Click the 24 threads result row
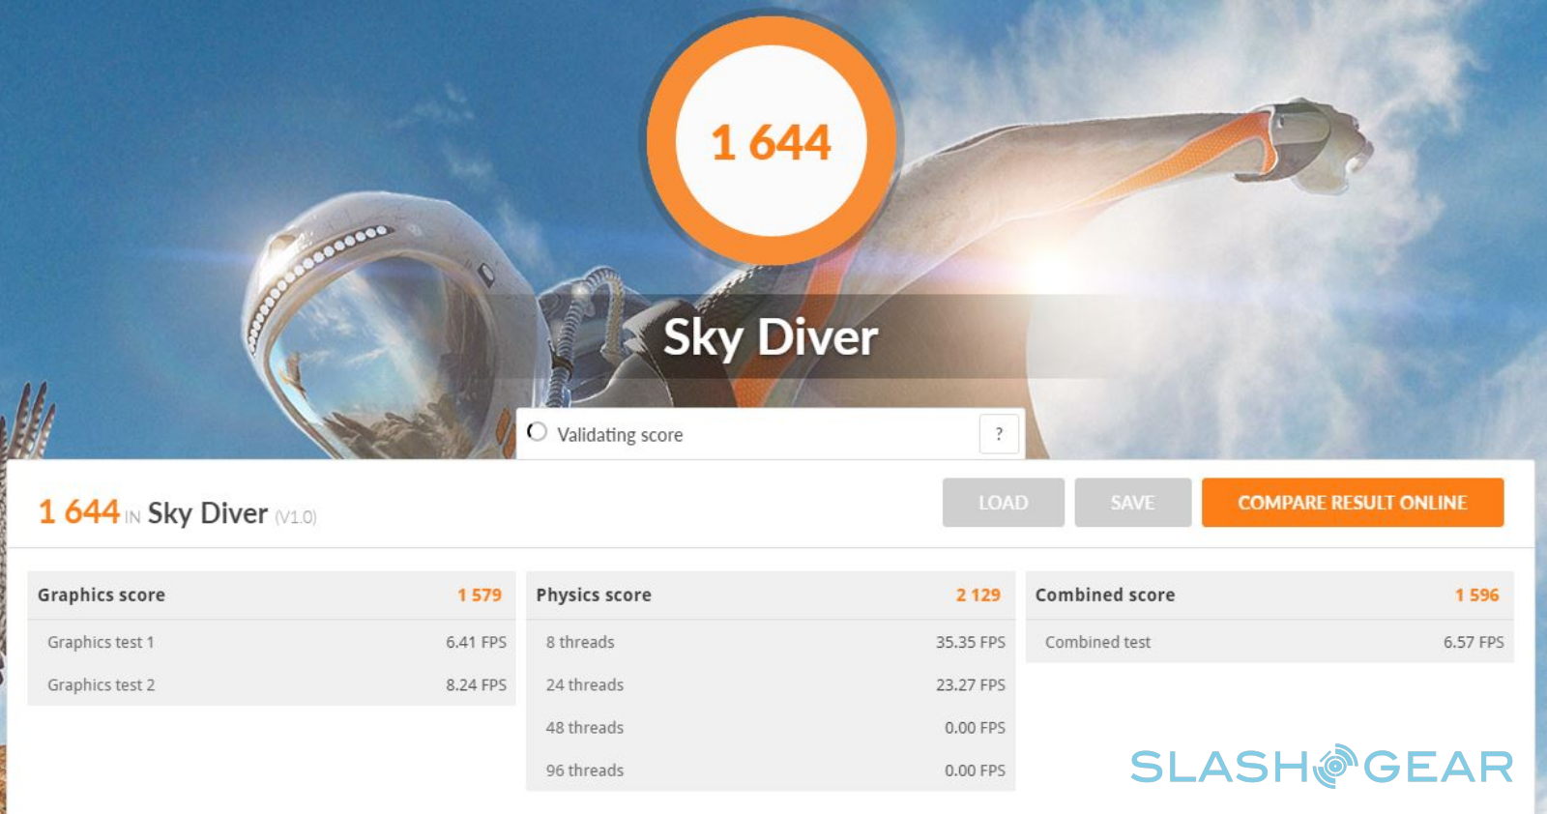 pos(771,684)
